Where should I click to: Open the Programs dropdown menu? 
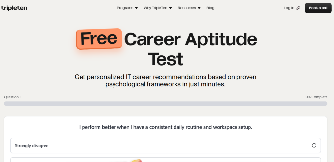click(x=125, y=8)
